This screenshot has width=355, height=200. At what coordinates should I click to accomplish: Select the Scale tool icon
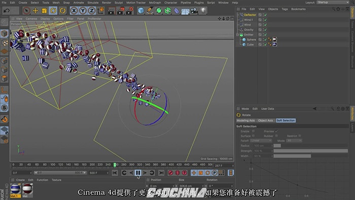(x=45, y=11)
